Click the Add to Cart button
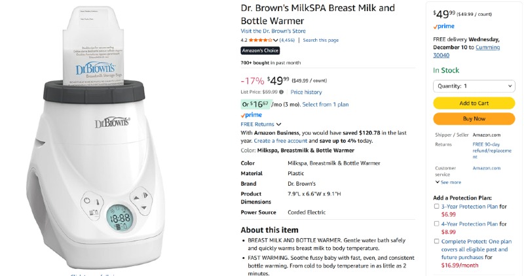The image size is (524, 276). pyautogui.click(x=474, y=103)
